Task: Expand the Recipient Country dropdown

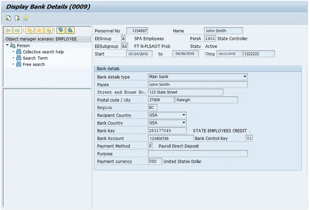Action: click(x=183, y=115)
